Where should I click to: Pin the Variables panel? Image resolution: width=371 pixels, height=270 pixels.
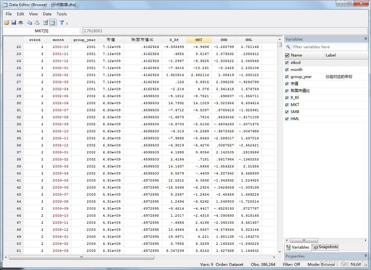(365, 39)
